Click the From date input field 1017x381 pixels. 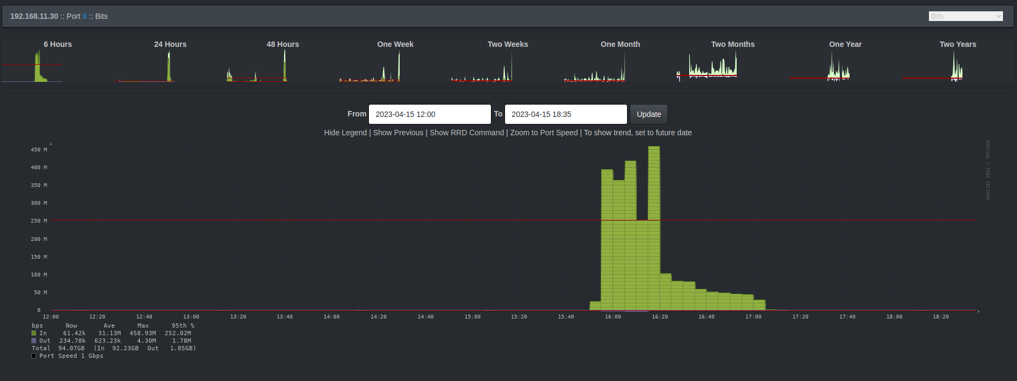tap(429, 114)
